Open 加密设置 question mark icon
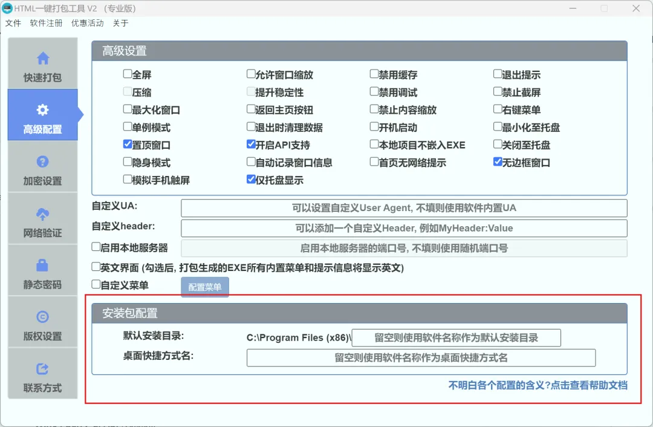 coord(42,161)
